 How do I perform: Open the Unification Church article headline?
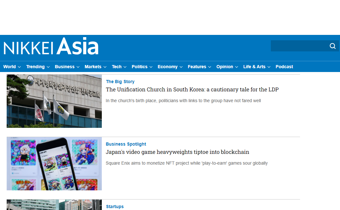192,89
